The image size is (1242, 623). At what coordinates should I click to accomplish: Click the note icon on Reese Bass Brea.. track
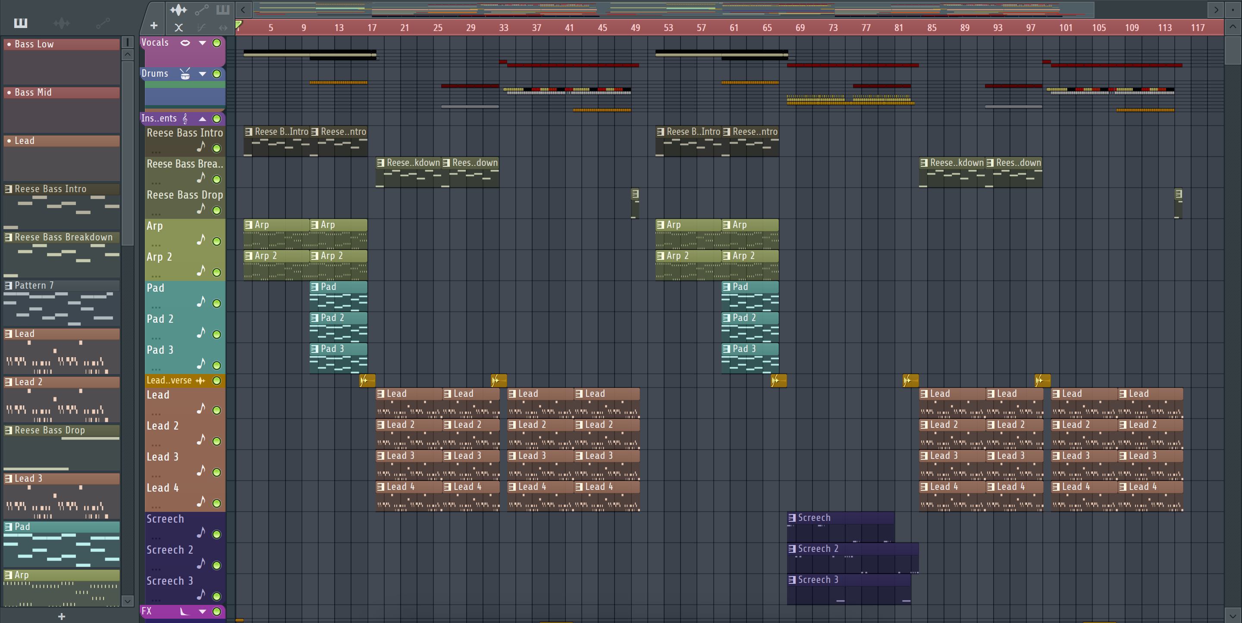click(x=201, y=178)
